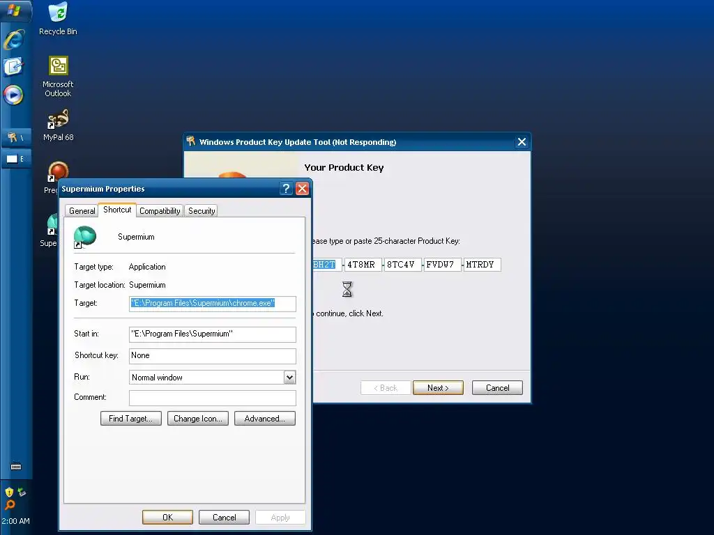Click the Shortcut key field
Viewport: 714px width, 535px height.
[212, 356]
